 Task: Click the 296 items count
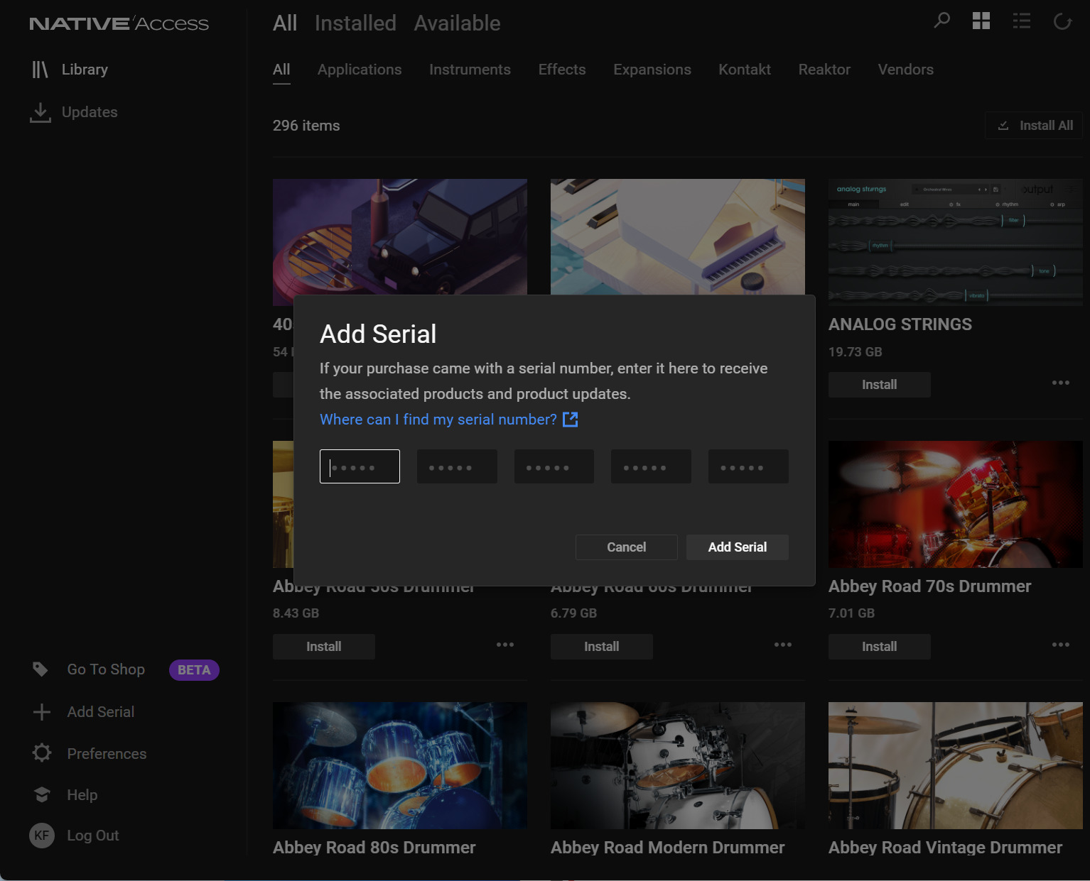click(x=306, y=126)
